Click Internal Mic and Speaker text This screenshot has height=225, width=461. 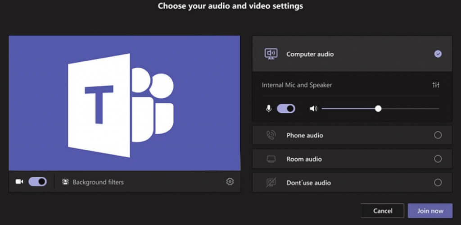coord(297,85)
